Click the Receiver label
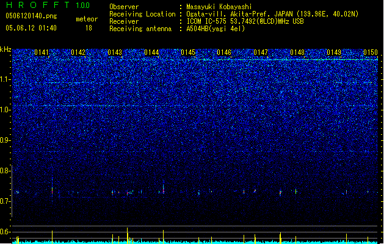384x244 pixels. pos(124,21)
